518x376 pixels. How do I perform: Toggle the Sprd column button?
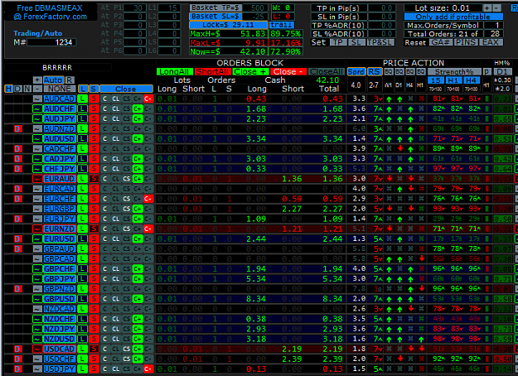(x=356, y=71)
